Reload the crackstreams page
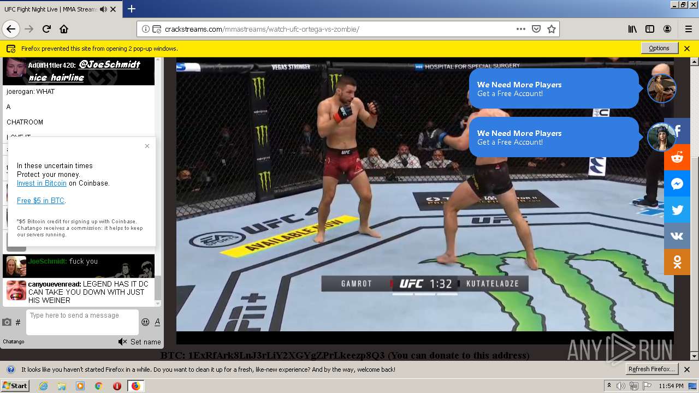 coord(46,29)
